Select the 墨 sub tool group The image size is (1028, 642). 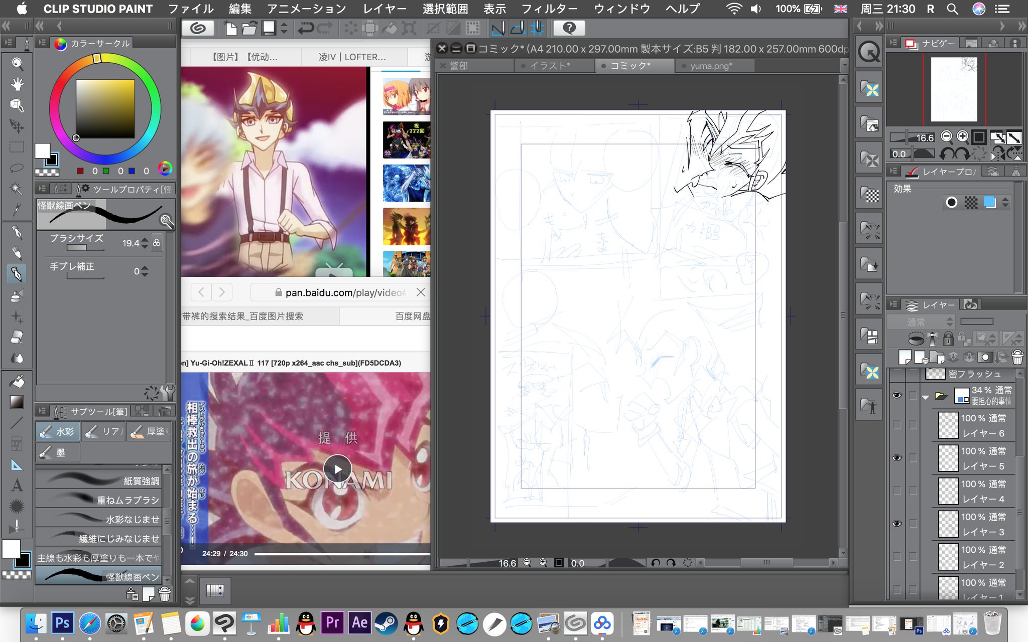pos(58,452)
